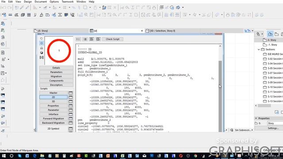283x159 pixels.
Task: Open the Migration section
Action: pos(56,76)
